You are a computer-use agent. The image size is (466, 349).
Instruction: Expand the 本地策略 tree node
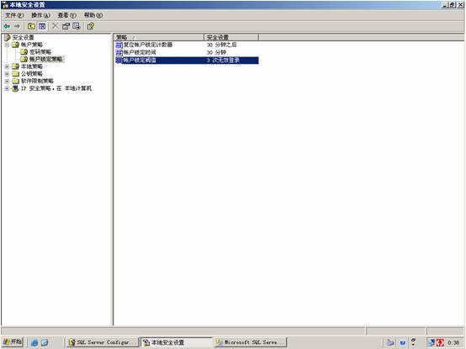(7, 66)
